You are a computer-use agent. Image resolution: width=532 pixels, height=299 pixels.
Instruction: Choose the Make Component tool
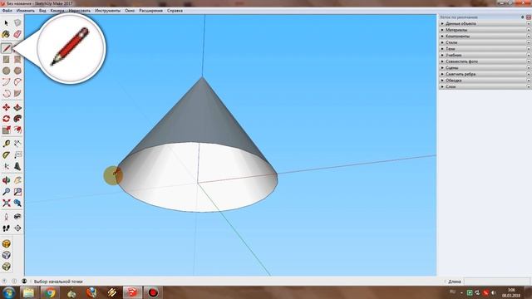(17, 23)
